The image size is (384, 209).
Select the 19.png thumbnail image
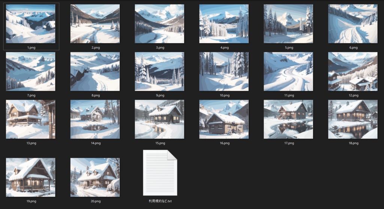pos(31,177)
